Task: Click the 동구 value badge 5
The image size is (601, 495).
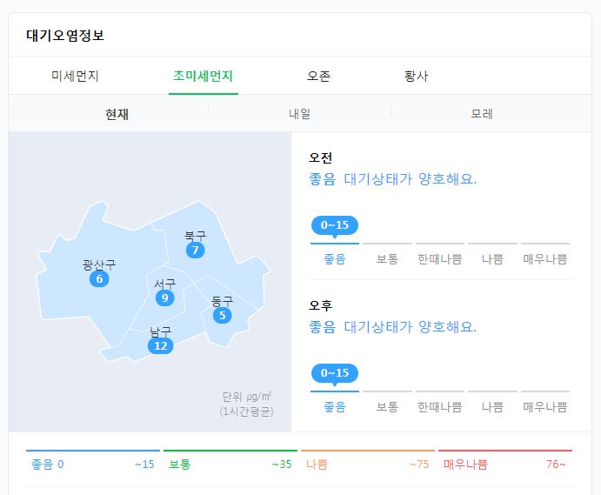Action: point(223,316)
